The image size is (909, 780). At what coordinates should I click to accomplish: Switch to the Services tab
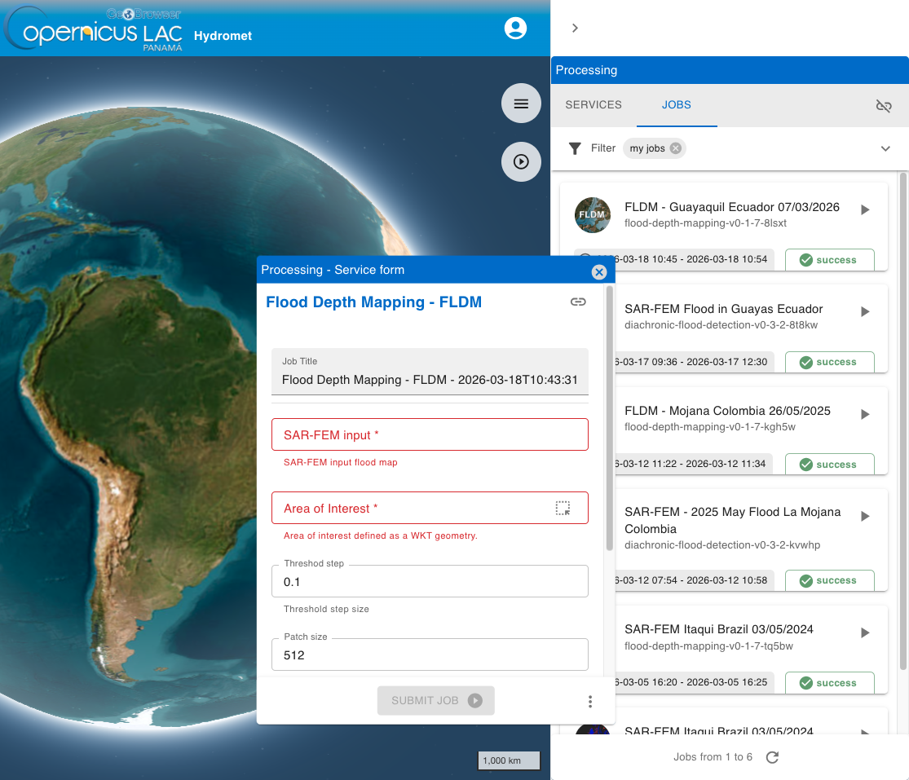click(593, 105)
